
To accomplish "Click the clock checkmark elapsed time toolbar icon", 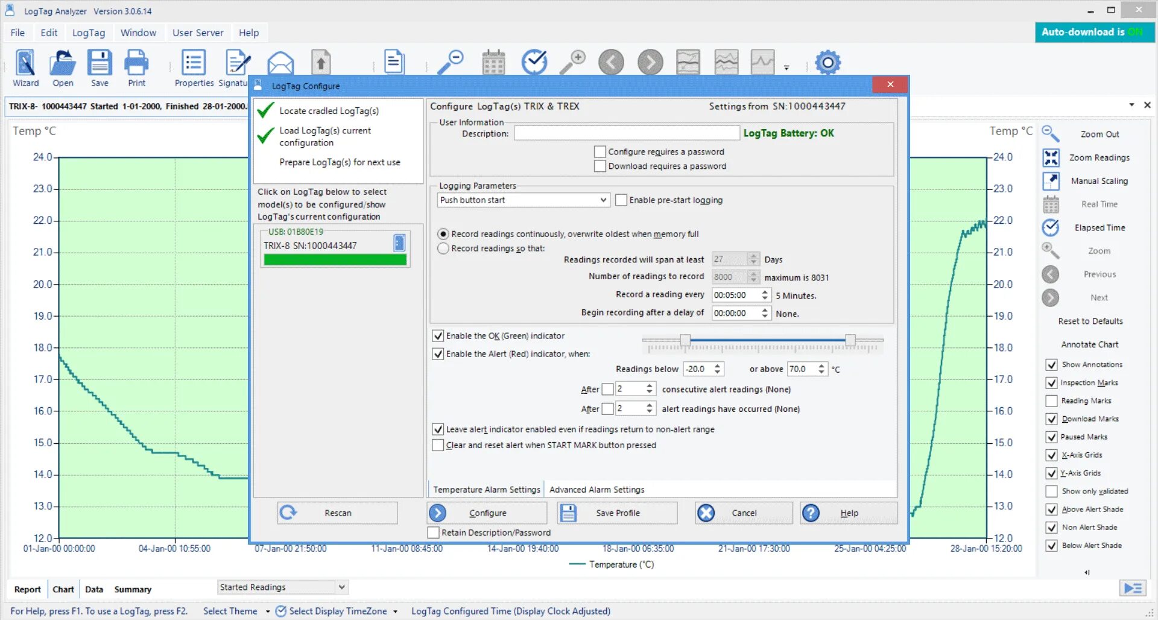I will 534,62.
